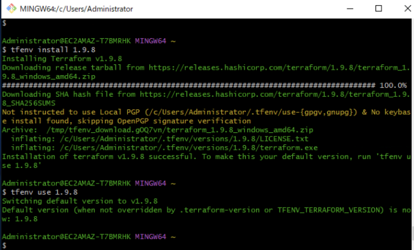This screenshot has width=414, height=250.
Task: Click the hash-mark download progress bar
Action: (x=189, y=85)
